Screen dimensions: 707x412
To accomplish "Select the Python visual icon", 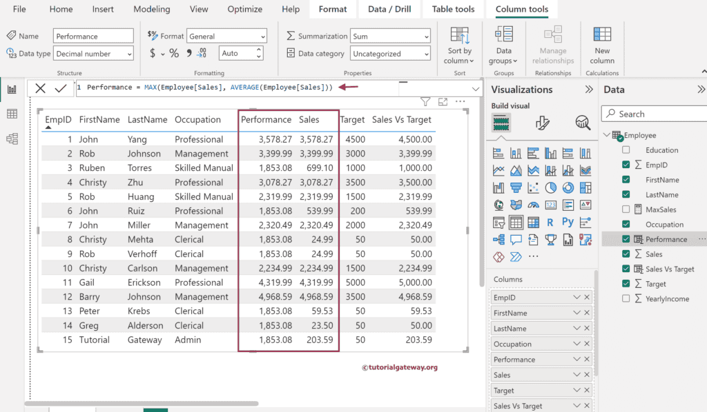I will (568, 222).
